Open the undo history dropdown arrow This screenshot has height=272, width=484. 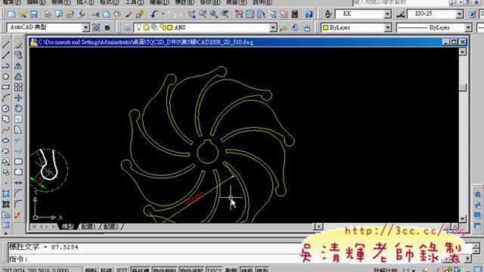(163, 14)
